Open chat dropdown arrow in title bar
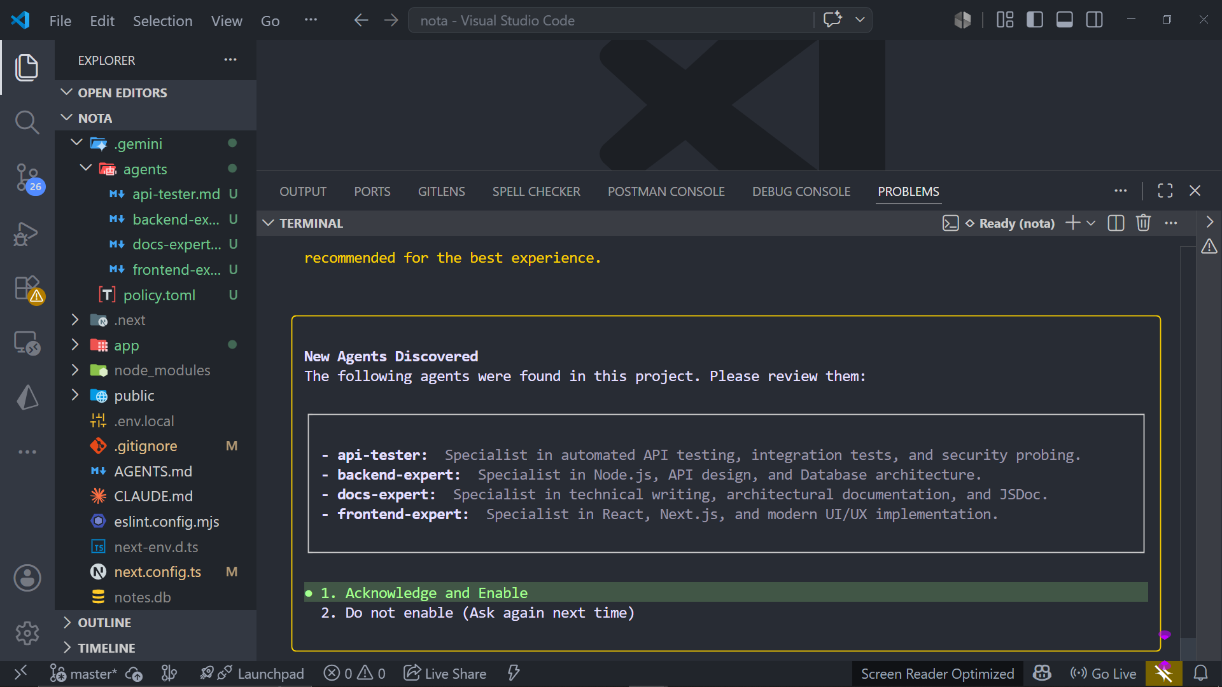The height and width of the screenshot is (687, 1222). (x=860, y=20)
